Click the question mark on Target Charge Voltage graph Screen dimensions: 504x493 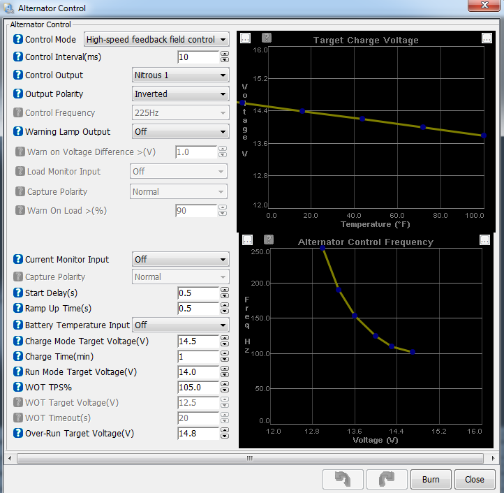click(x=267, y=38)
